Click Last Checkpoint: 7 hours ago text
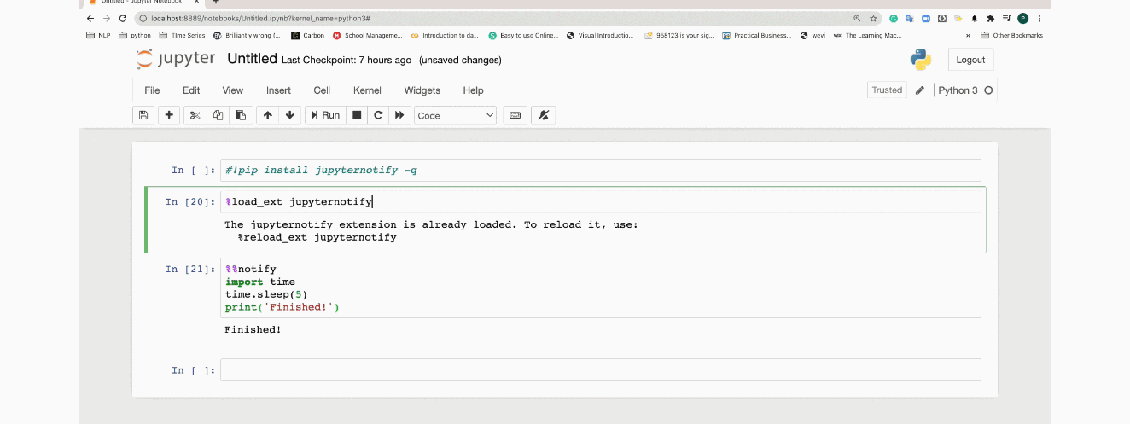This screenshot has width=1130, height=424. tap(347, 60)
